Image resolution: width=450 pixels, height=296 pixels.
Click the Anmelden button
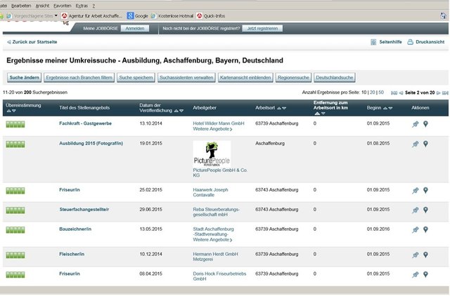pyautogui.click(x=135, y=29)
